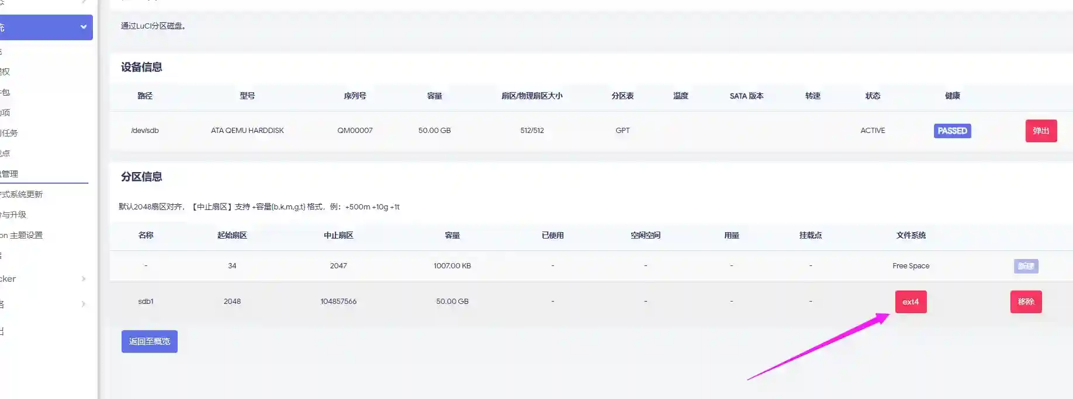Viewport: 1073px width, 399px height.
Task: Click the 型号 column header
Action: (247, 96)
